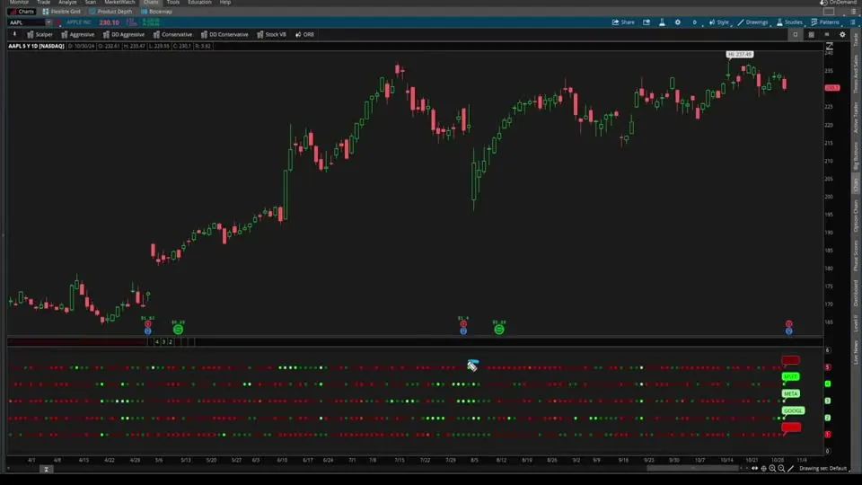Viewport: 862px width, 485px height.
Task: Select the single-chart layout icon
Action: 796,35
